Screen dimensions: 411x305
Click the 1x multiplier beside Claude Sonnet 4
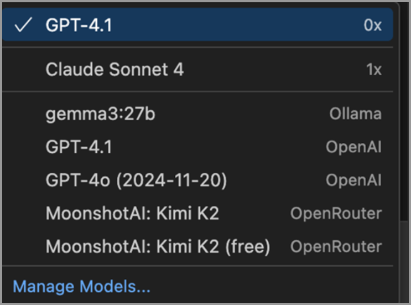point(373,70)
